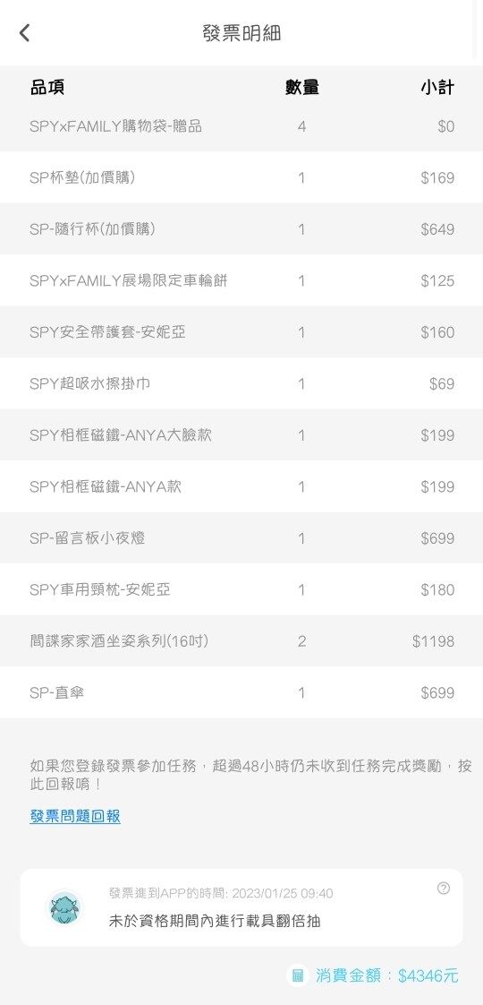Open the help question mark icon
This screenshot has width=483, height=1005.
point(444,888)
